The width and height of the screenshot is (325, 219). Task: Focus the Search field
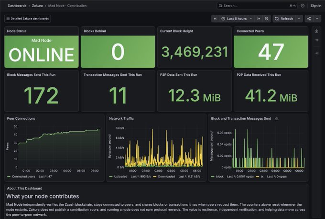[257, 6]
